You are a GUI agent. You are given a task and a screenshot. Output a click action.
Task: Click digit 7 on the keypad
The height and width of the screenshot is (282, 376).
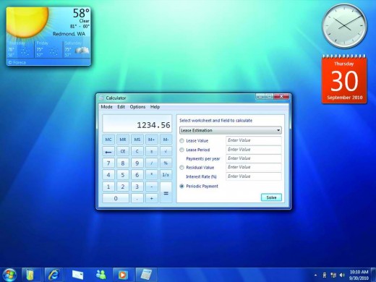(x=108, y=163)
